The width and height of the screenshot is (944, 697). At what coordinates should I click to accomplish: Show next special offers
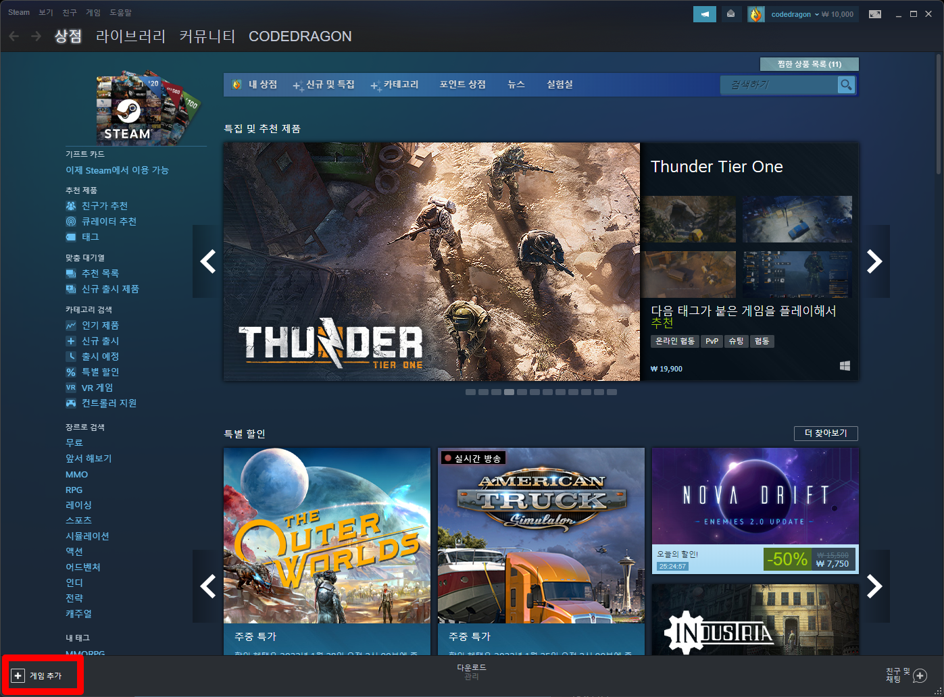point(874,586)
